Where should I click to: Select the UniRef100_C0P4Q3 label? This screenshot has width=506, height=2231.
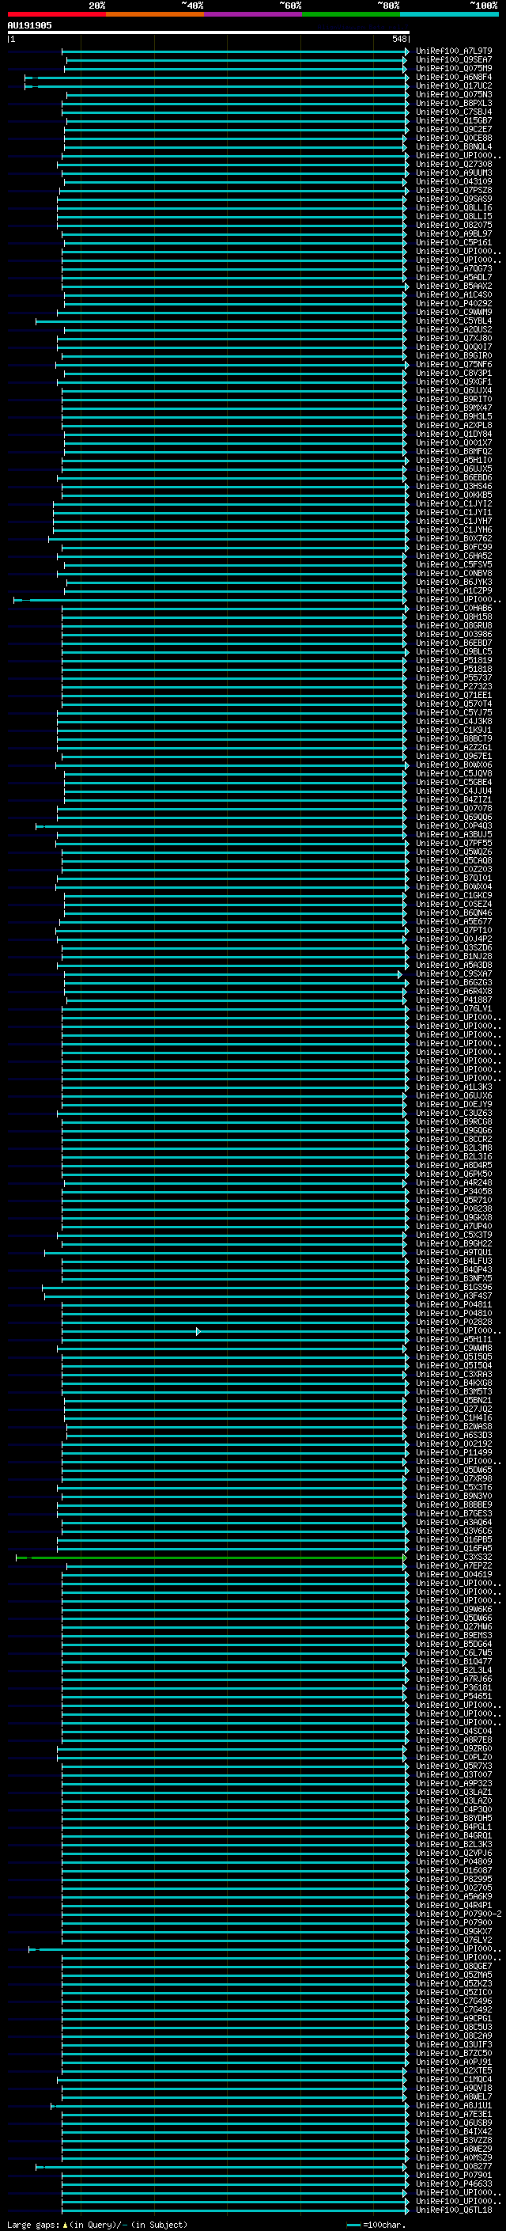[x=454, y=826]
